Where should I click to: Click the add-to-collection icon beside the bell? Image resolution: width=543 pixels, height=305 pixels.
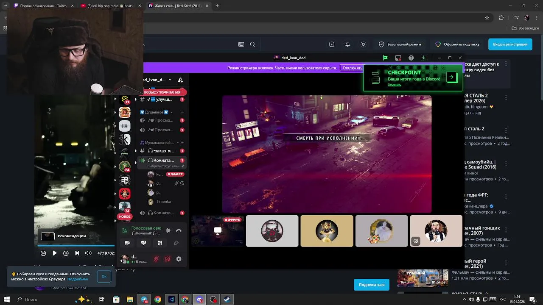pos(332,44)
